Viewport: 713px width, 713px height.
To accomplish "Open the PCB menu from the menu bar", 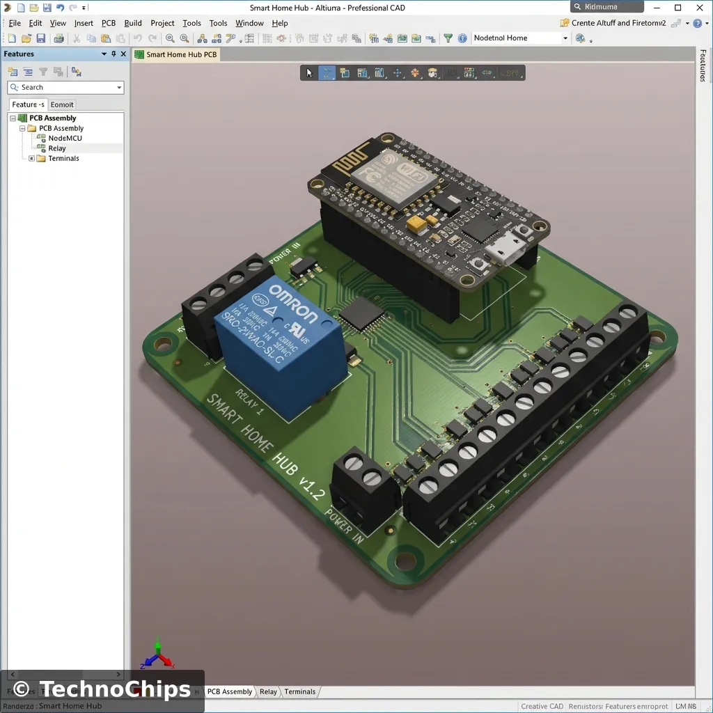I will click(108, 23).
